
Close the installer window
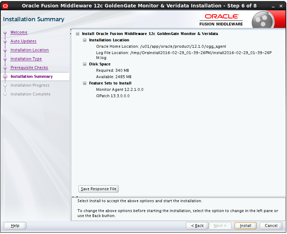(x=281, y=6)
